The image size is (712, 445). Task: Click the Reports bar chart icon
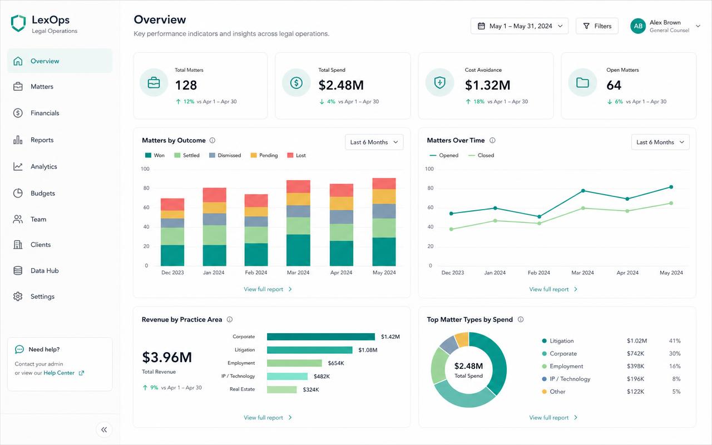point(18,140)
